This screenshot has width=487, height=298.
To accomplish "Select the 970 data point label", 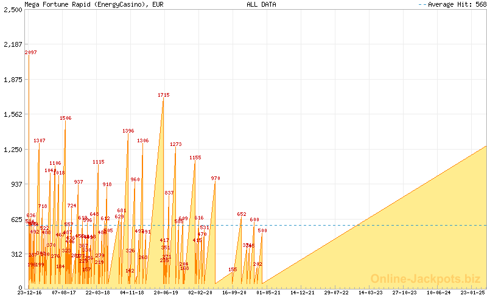I will [215, 179].
